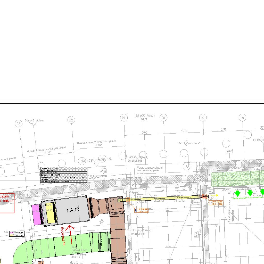The width and height of the screenshot is (264, 264).
Task: Click the 'Type: Verso-R-52' row in info table
Action: [64, 173]
